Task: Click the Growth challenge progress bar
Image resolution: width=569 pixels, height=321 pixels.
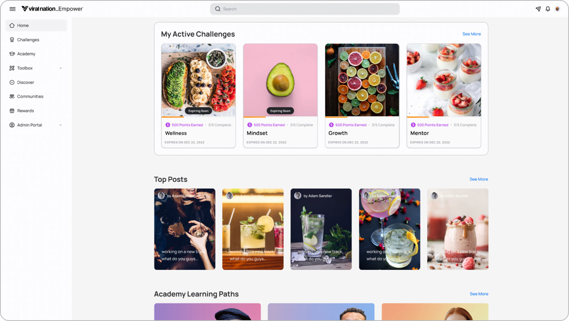Action: tap(362, 117)
